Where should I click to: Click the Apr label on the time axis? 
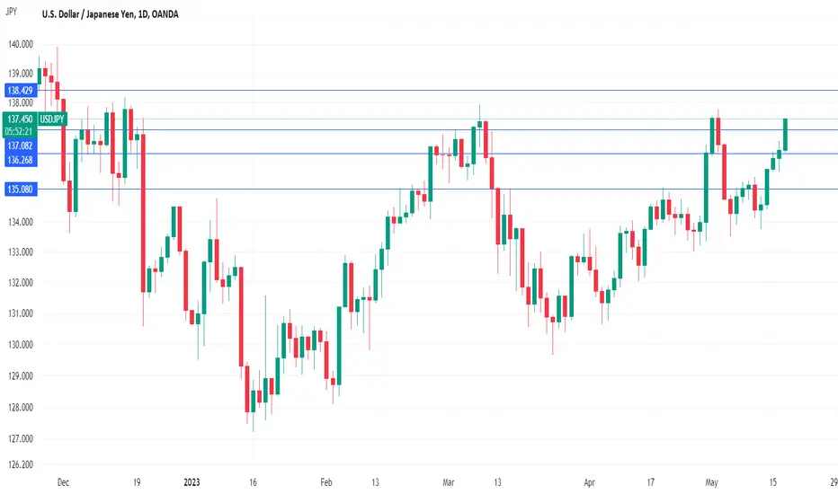pyautogui.click(x=589, y=482)
